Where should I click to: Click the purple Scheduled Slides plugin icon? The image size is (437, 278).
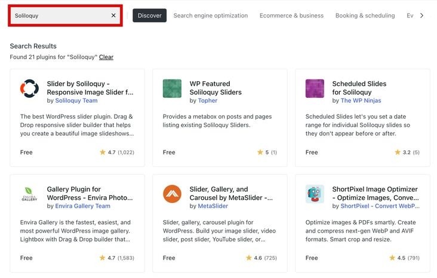tap(315, 88)
